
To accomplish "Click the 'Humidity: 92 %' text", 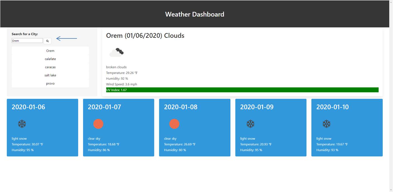I will coord(117,79).
